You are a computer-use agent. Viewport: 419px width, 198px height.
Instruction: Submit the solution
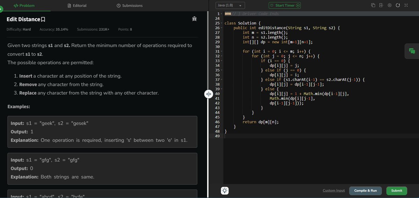pos(397,191)
